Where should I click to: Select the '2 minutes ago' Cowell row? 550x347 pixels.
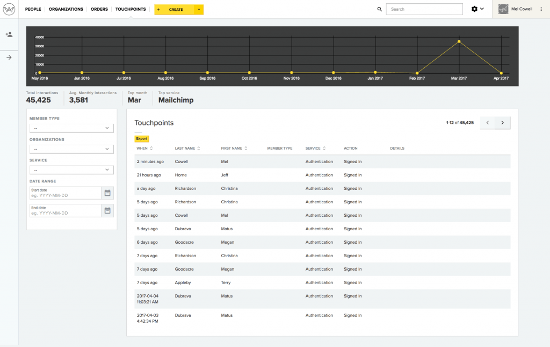pyautogui.click(x=322, y=161)
